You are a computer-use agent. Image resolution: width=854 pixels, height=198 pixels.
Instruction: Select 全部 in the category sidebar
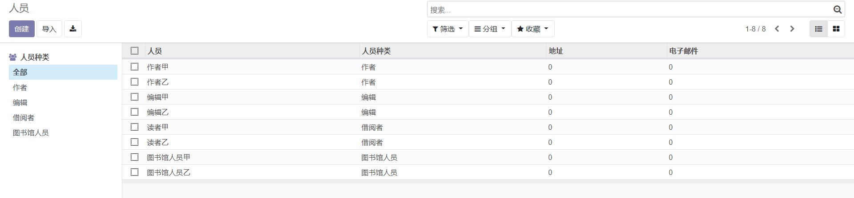tap(63, 72)
